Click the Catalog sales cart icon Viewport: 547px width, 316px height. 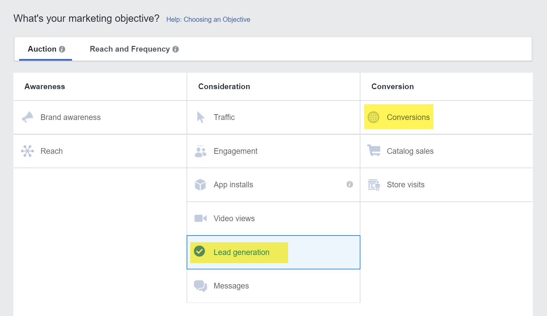point(374,150)
